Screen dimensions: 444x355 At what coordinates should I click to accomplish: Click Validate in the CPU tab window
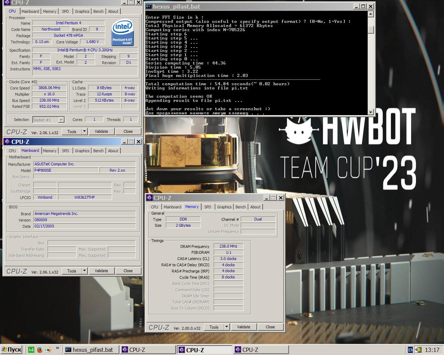(x=101, y=131)
